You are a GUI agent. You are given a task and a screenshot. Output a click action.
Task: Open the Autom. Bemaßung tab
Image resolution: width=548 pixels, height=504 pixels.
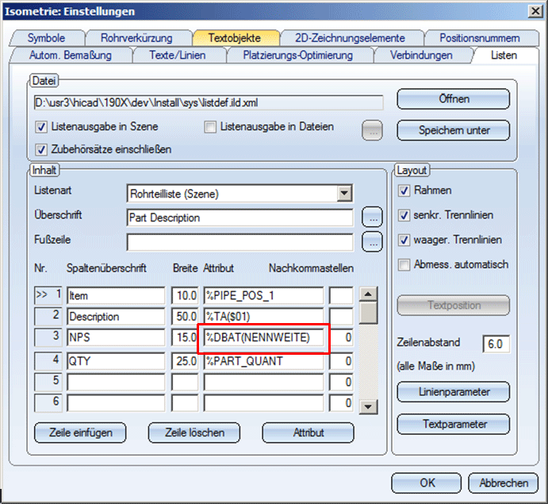tap(71, 56)
